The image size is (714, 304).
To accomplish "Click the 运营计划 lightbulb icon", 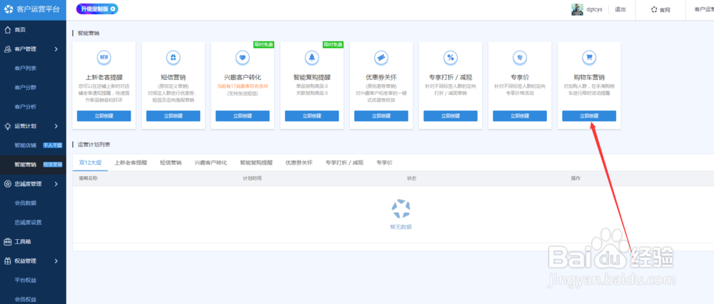I will click(x=7, y=126).
